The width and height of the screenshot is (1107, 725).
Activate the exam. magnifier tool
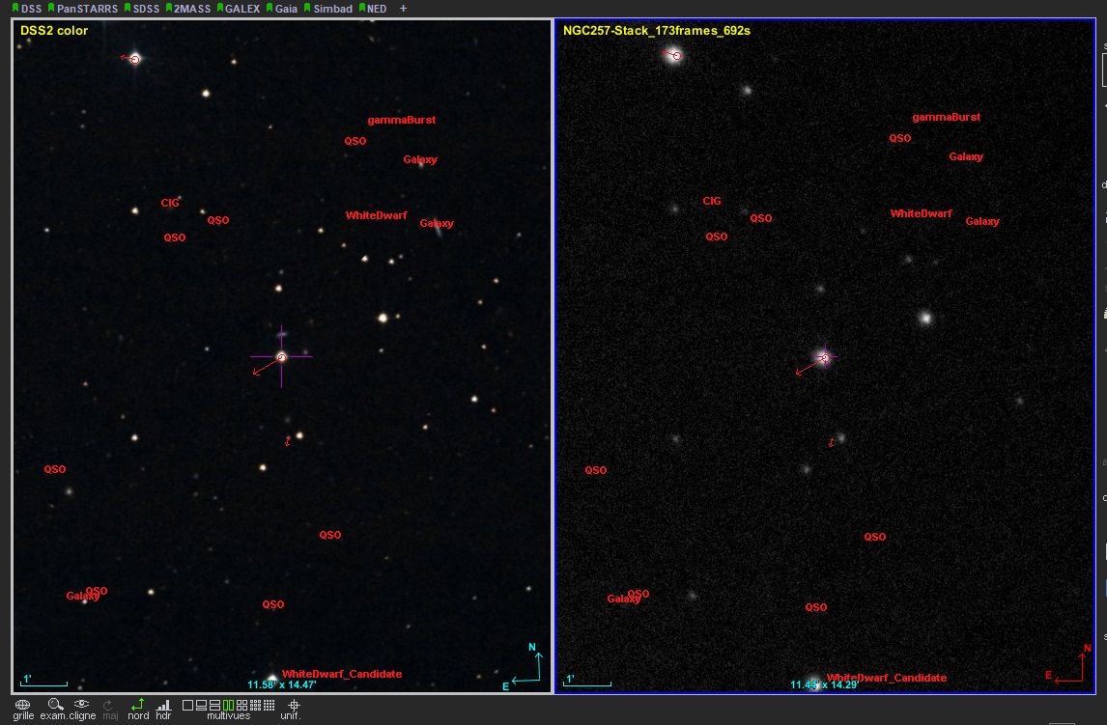coord(55,706)
